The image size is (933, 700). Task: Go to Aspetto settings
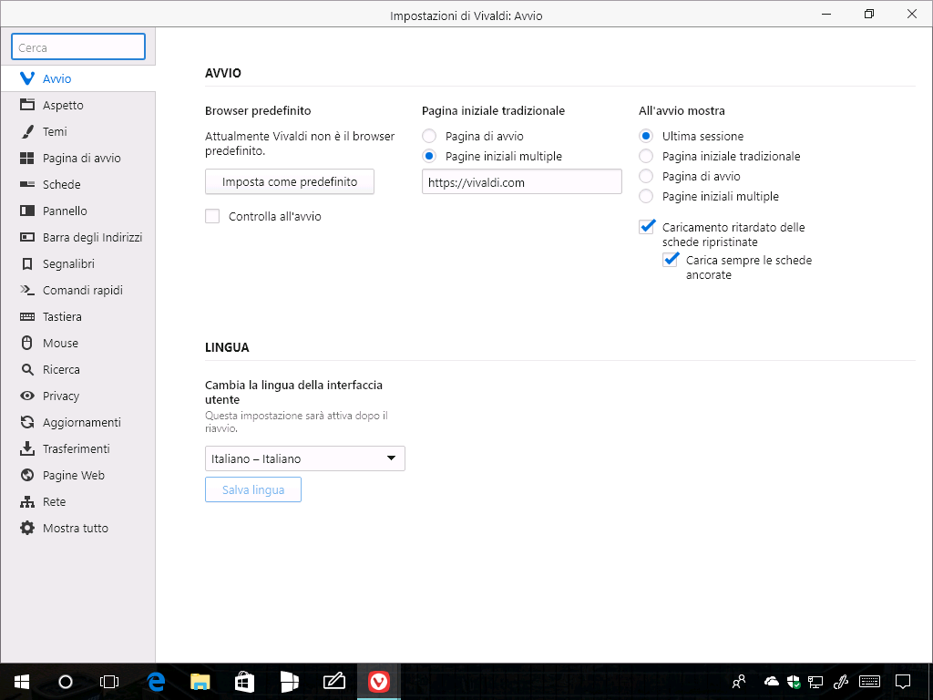(78, 105)
